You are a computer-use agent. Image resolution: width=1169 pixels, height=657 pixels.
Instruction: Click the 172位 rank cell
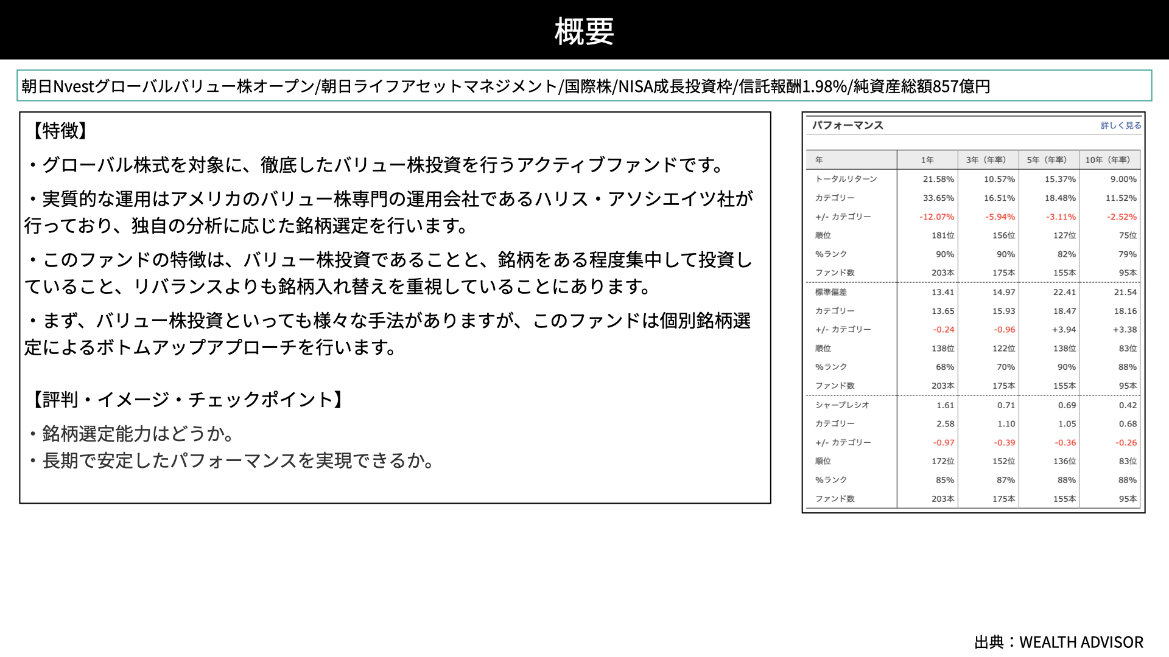(943, 461)
